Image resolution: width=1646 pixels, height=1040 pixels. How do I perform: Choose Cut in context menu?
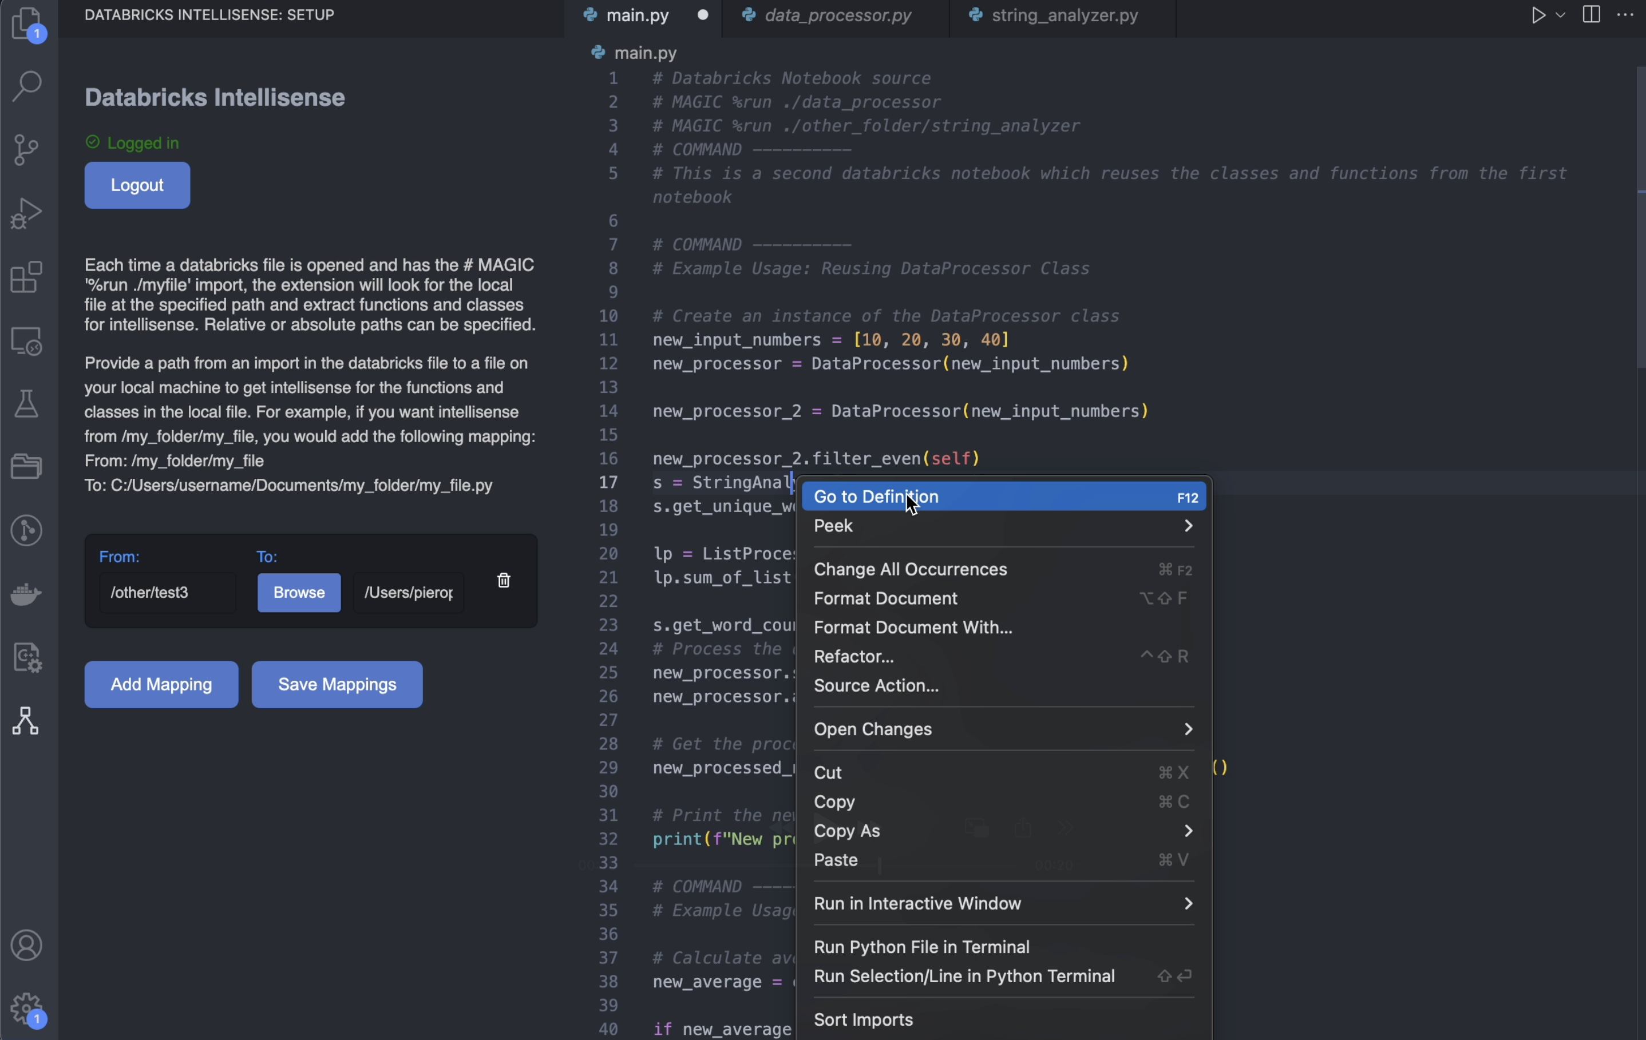pos(1003,772)
